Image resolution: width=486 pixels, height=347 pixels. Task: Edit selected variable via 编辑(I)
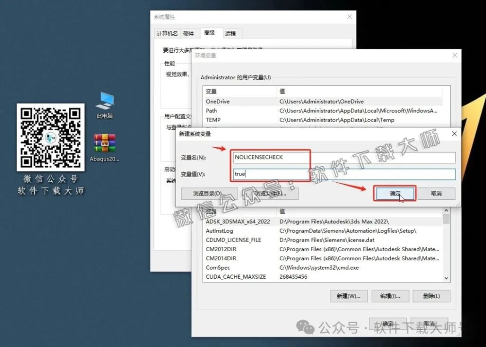pyautogui.click(x=391, y=296)
